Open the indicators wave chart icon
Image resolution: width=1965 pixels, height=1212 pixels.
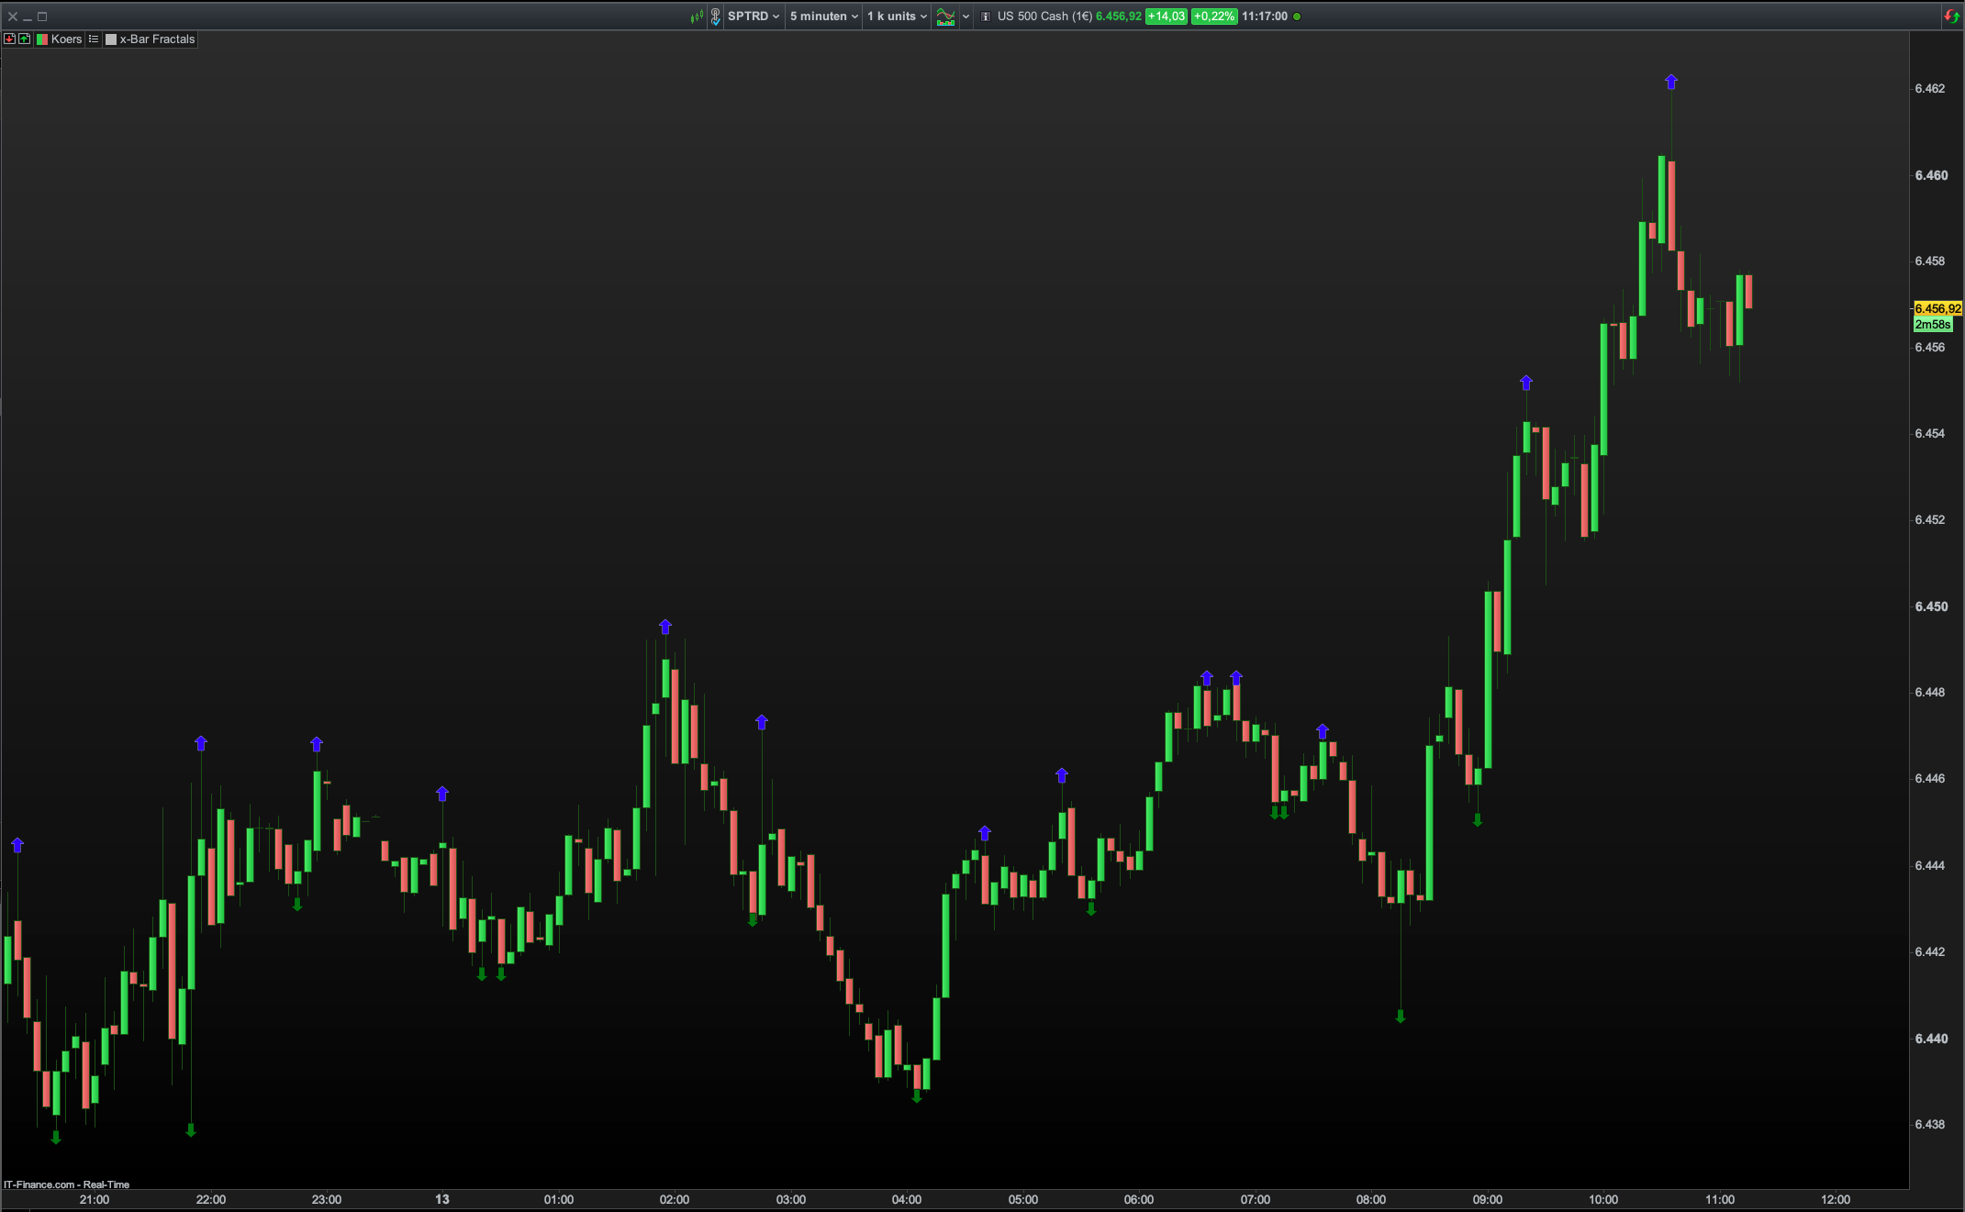coord(945,17)
